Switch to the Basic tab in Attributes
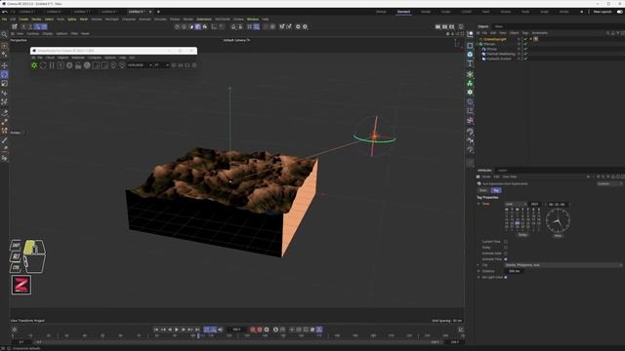This screenshot has width=625, height=351. (x=483, y=191)
